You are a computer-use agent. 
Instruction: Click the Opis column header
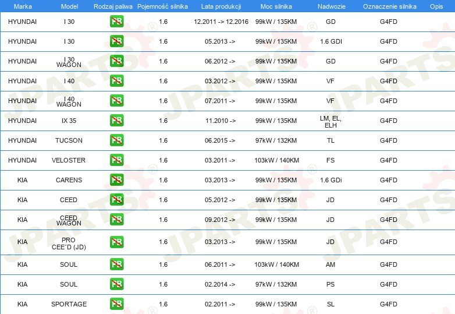[x=436, y=6]
